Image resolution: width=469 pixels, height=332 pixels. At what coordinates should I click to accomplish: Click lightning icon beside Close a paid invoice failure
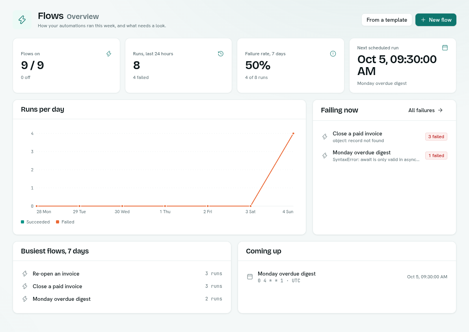324,137
